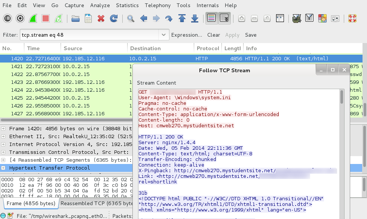Open preferences toolbar icon

335,18
